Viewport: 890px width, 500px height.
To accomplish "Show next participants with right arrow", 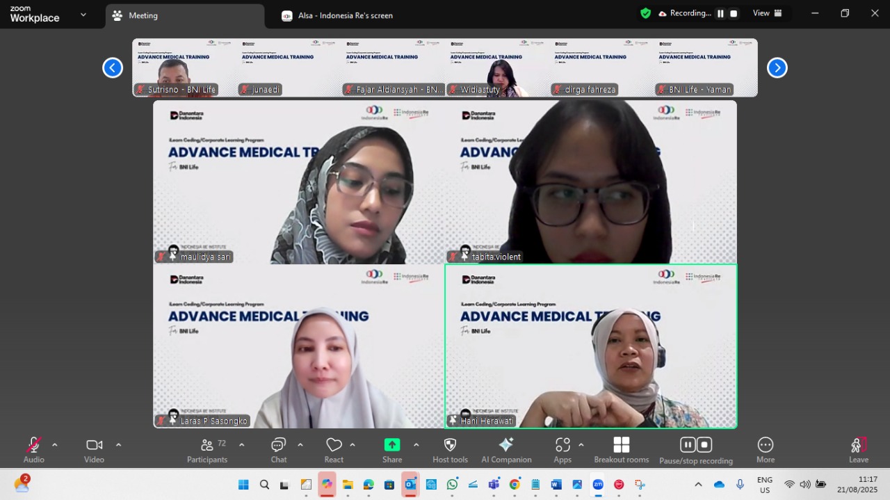I will click(777, 67).
